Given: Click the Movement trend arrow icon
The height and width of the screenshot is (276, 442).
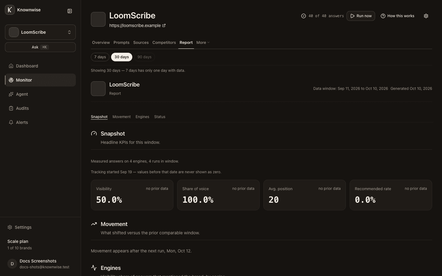Looking at the screenshot, I should pyautogui.click(x=94, y=224).
